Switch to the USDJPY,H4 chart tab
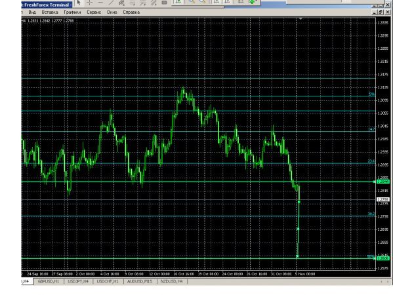Screen dimensions: 393x295 click(78, 281)
